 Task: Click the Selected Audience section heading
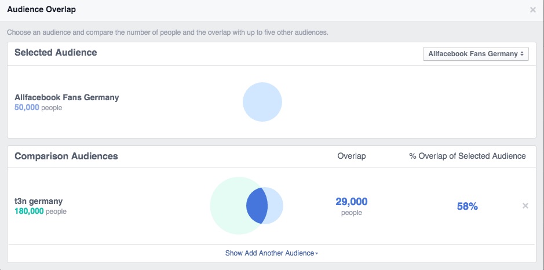(56, 53)
